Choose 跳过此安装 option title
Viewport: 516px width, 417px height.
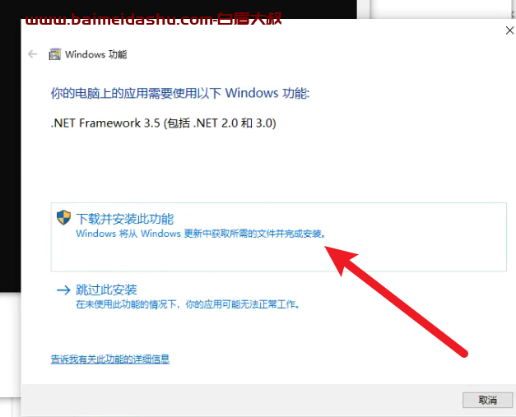[x=106, y=290]
